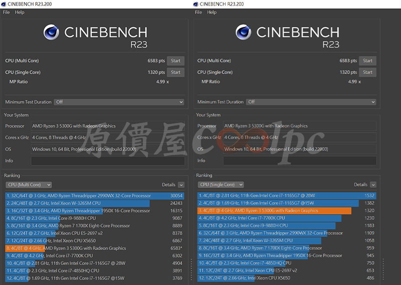Screen dimensions: 401x285
Task: Select orange Ryzen 3 5300G row scoring 1320
Action: coord(287,210)
